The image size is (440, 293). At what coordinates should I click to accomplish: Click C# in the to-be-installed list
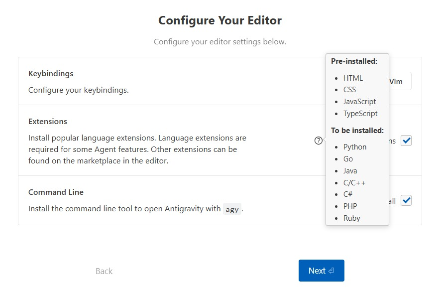[x=348, y=194]
